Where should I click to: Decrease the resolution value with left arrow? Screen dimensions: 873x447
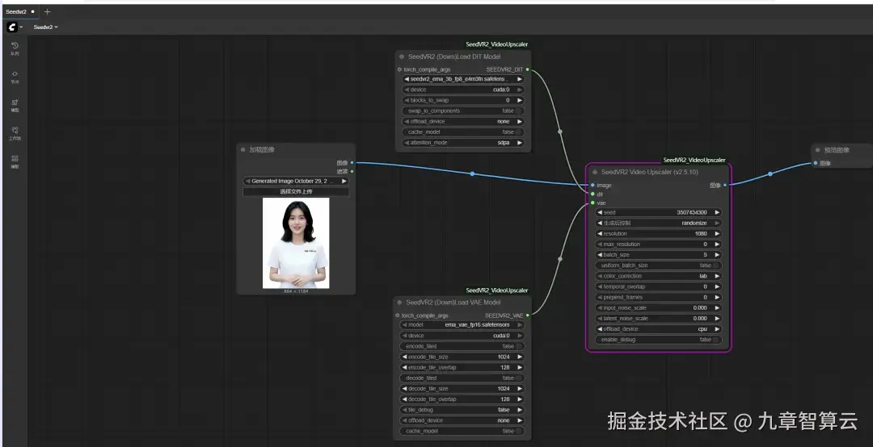[x=600, y=233]
